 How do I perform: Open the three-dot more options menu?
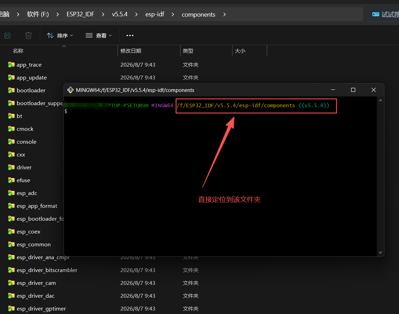[x=130, y=35]
